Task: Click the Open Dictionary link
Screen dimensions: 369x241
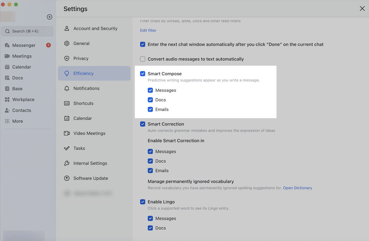Action: 298,188
